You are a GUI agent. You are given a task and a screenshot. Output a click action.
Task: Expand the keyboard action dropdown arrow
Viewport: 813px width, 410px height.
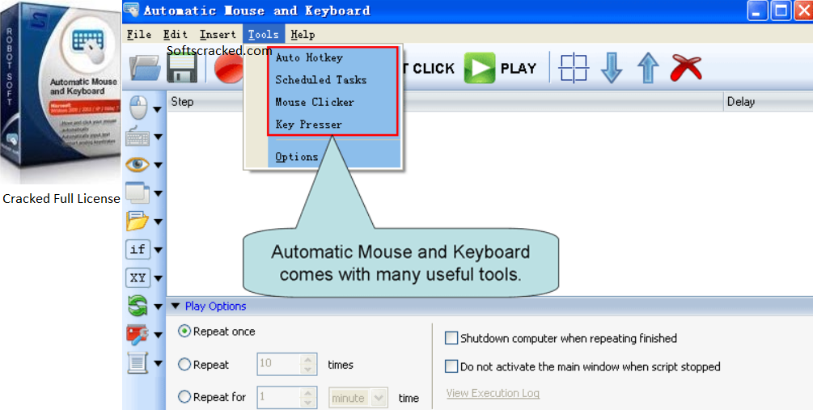point(158,137)
